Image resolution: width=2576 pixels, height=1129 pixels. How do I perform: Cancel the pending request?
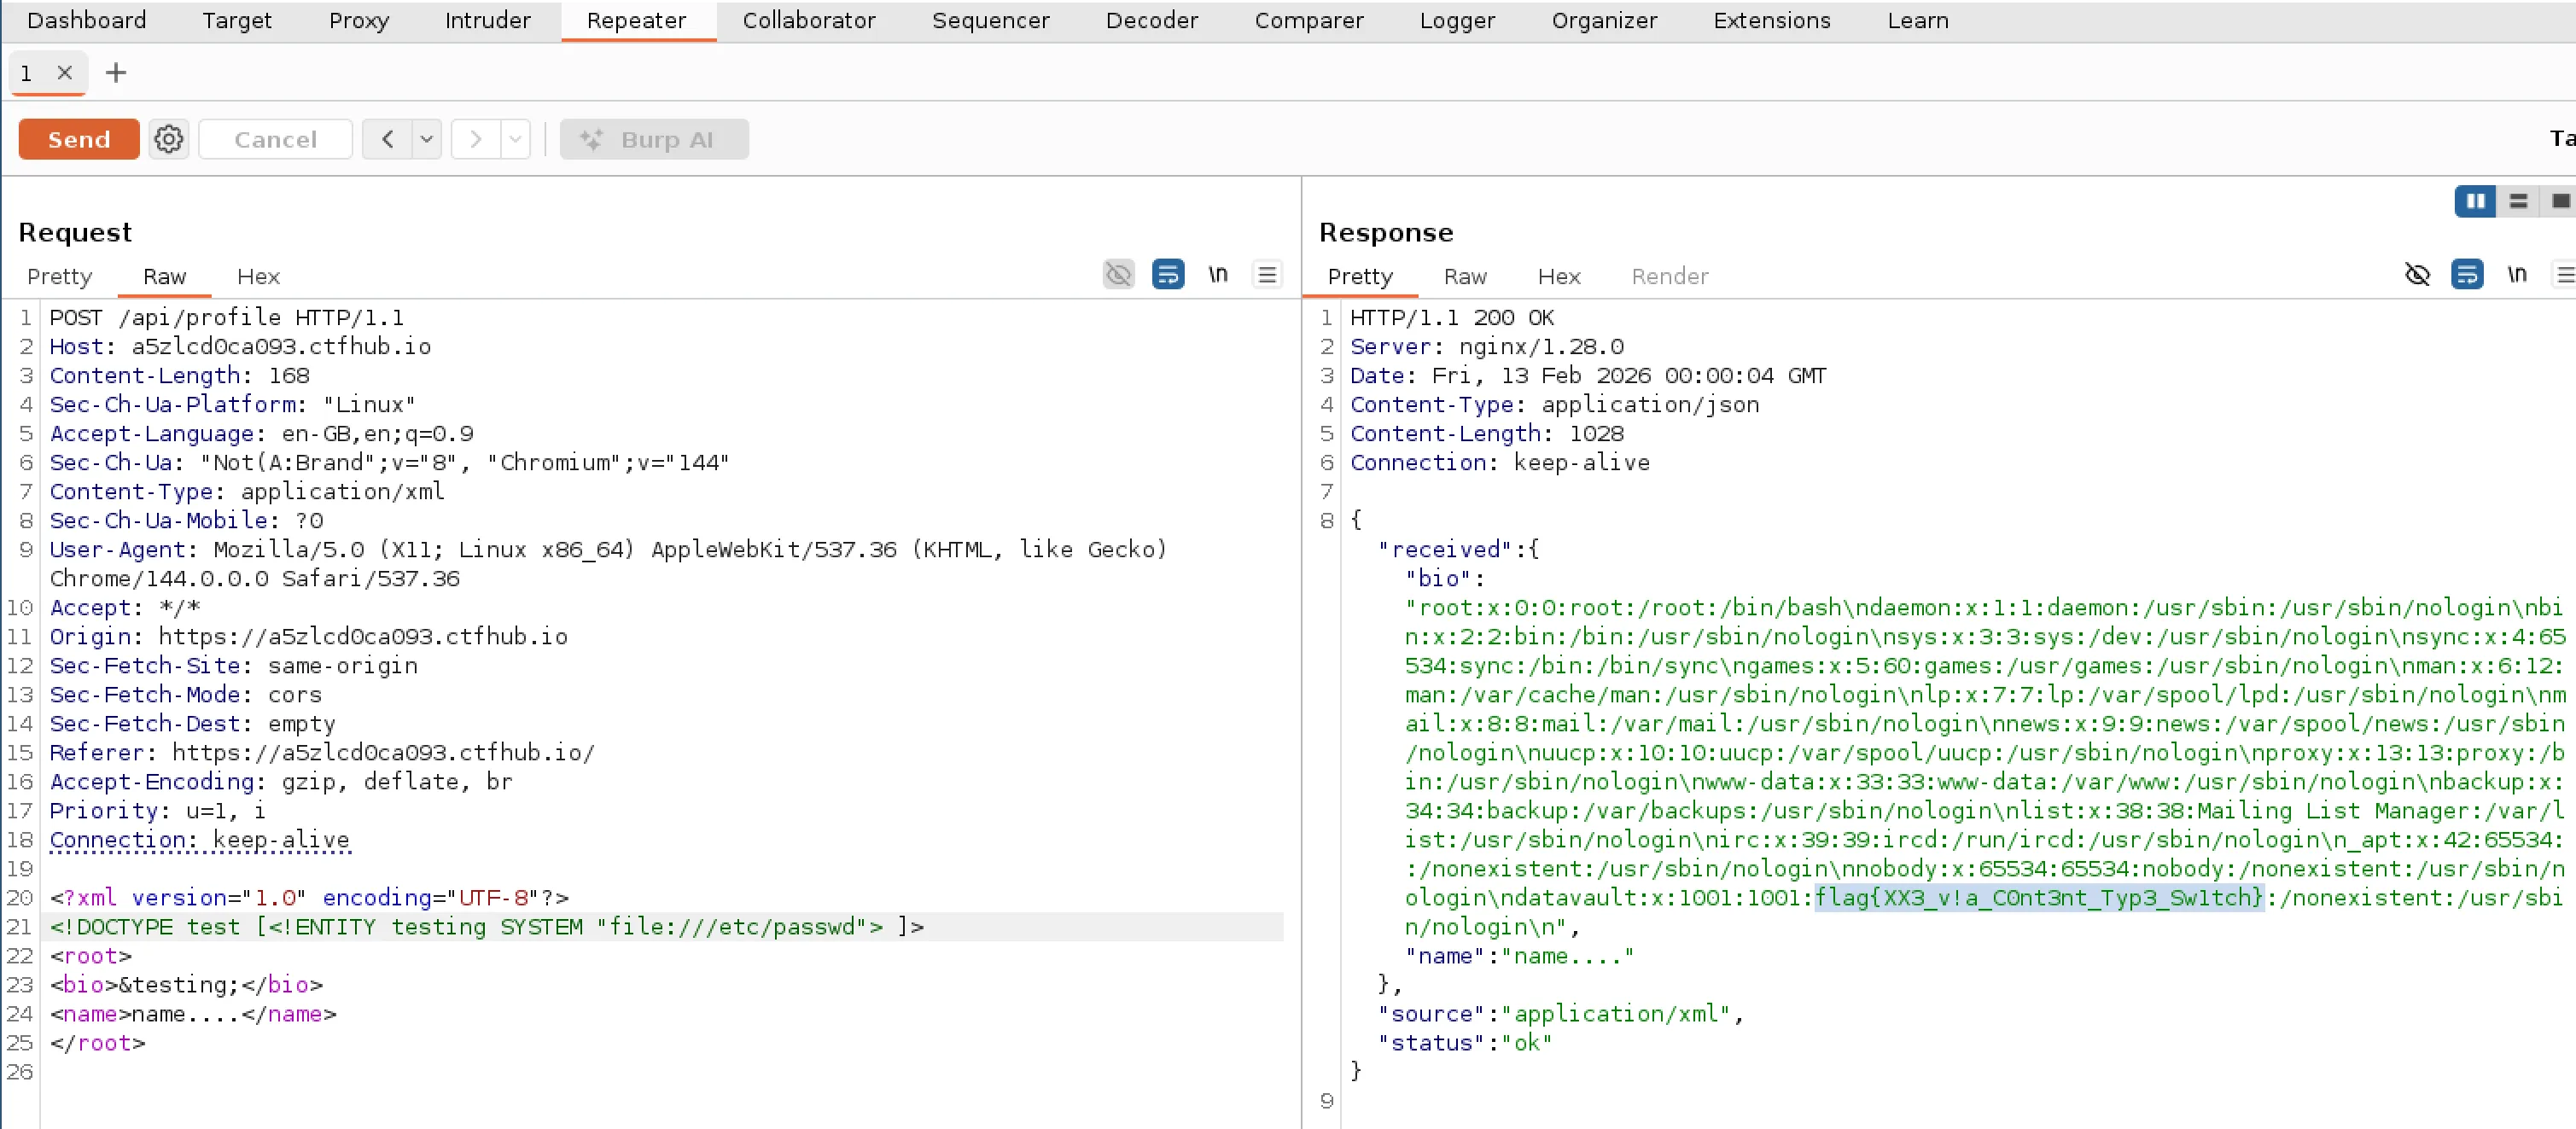(275, 139)
